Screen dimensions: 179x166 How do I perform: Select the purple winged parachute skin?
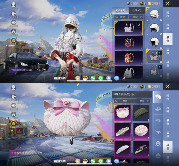click(123, 131)
